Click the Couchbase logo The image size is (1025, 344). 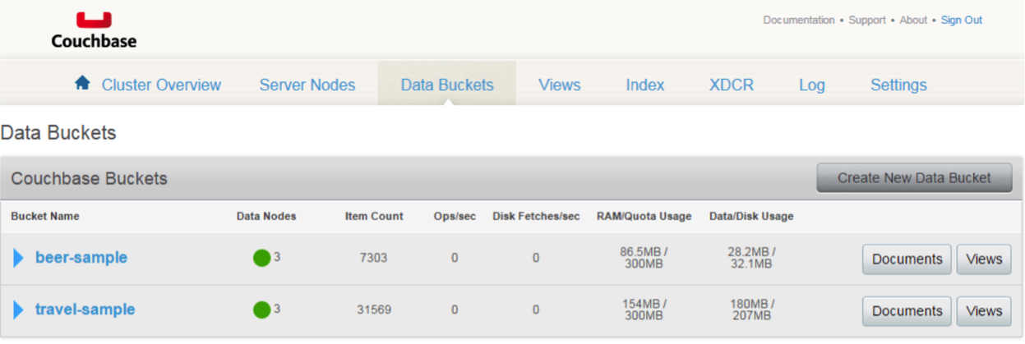click(x=94, y=30)
